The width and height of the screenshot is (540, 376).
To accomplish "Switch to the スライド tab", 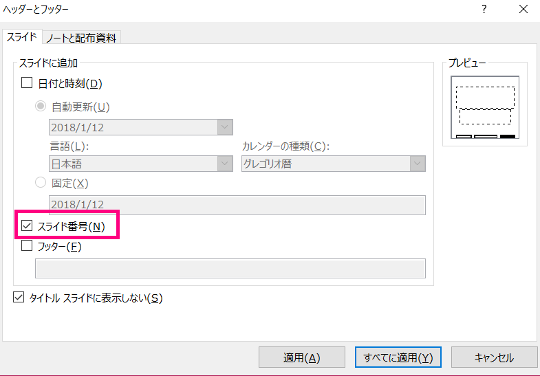I will tap(22, 37).
